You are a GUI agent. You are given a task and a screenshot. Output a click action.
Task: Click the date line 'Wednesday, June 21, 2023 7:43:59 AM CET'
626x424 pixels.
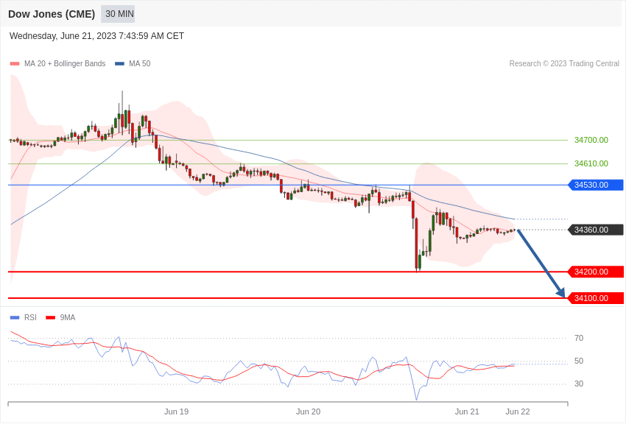(96, 36)
